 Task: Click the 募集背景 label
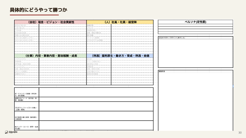(162, 72)
